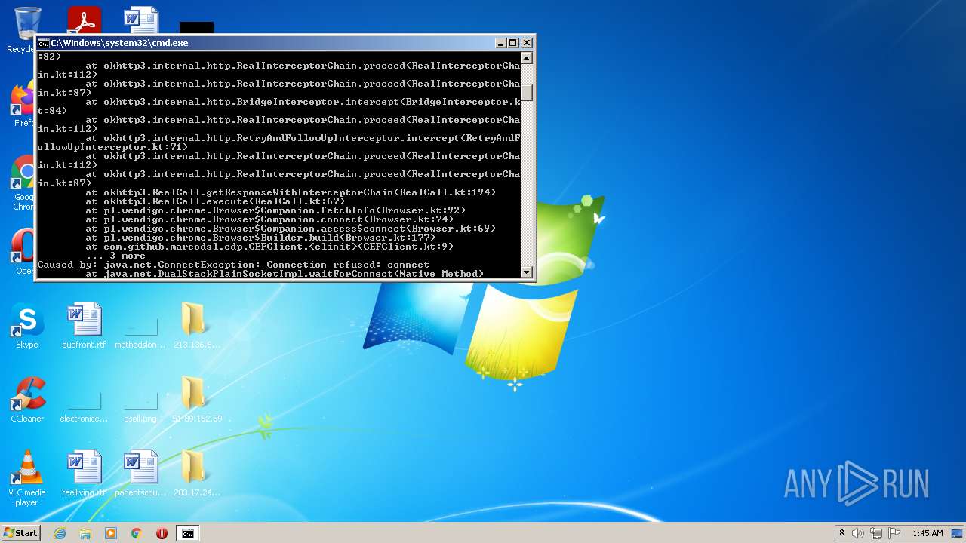Click the "... 3 more" console line
The image size is (966, 543).
pos(115,256)
